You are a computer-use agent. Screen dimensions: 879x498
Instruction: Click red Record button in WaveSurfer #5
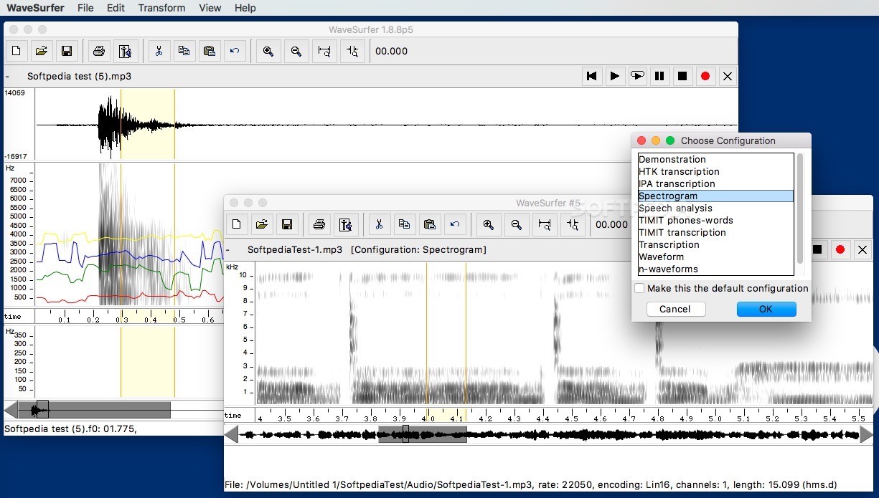(840, 249)
